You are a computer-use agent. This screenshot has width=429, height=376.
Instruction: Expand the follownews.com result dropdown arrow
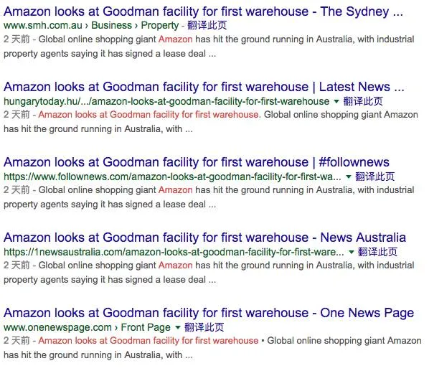(349, 177)
